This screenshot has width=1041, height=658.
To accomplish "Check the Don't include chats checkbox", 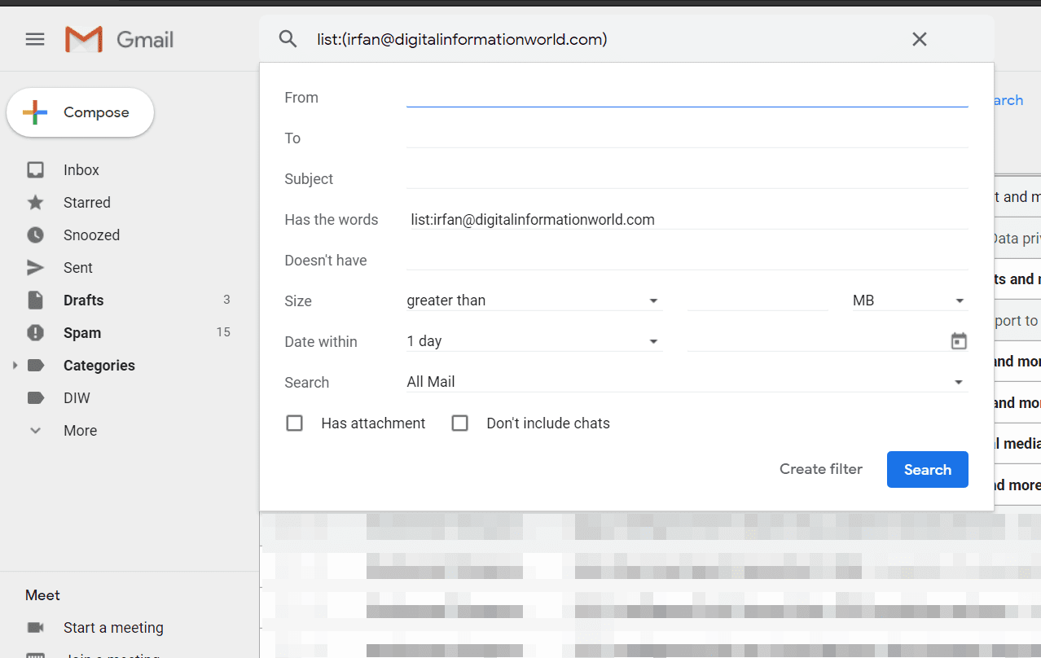I will [x=459, y=423].
